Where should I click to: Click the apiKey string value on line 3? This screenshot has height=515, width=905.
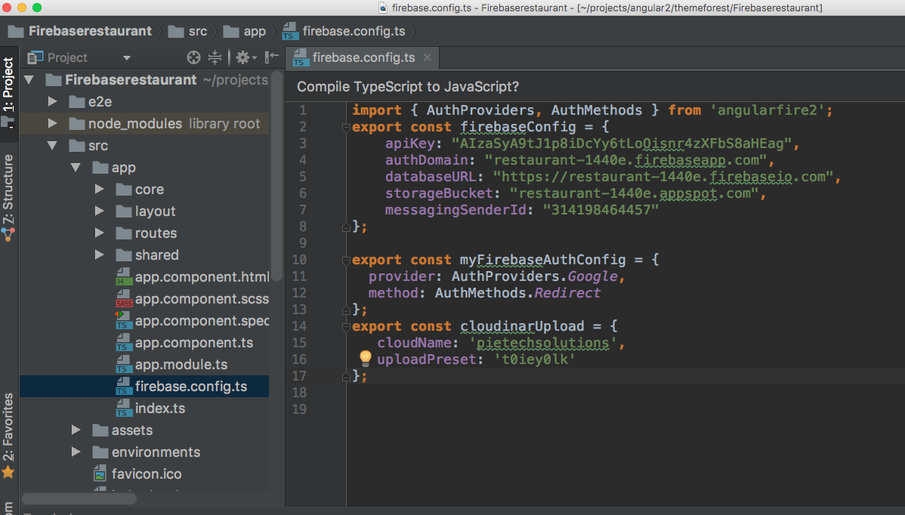tap(621, 143)
